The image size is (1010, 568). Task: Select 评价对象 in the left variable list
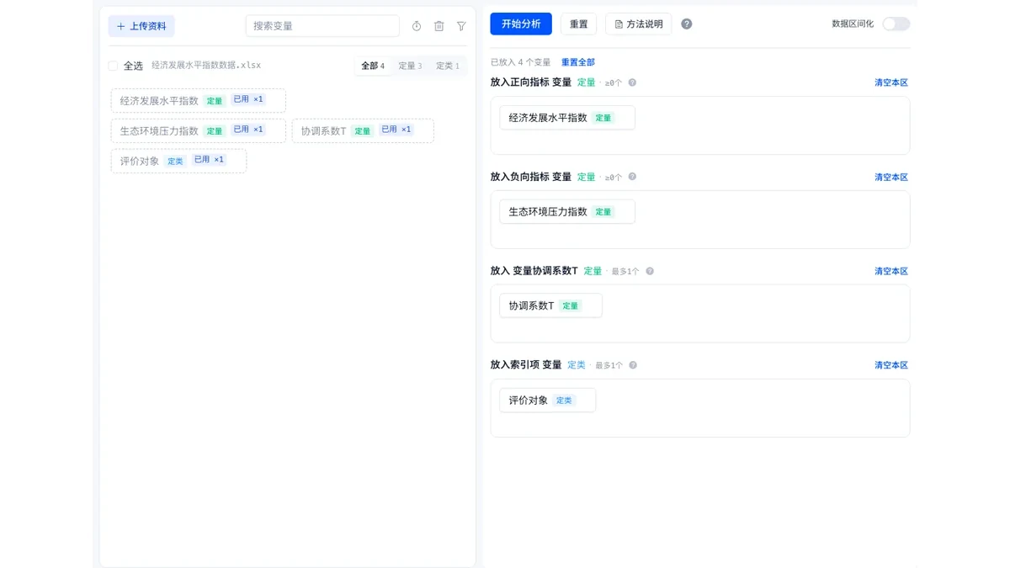click(x=178, y=161)
